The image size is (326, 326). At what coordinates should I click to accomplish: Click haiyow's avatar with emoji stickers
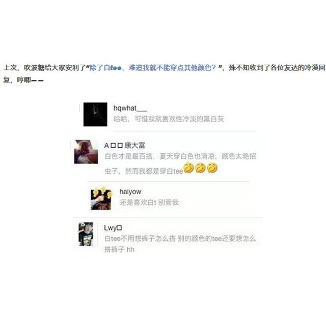[x=101, y=198]
